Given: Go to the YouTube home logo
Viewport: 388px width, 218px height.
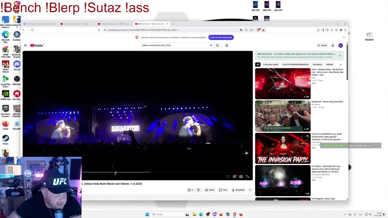Looking at the screenshot, I should click(x=37, y=45).
